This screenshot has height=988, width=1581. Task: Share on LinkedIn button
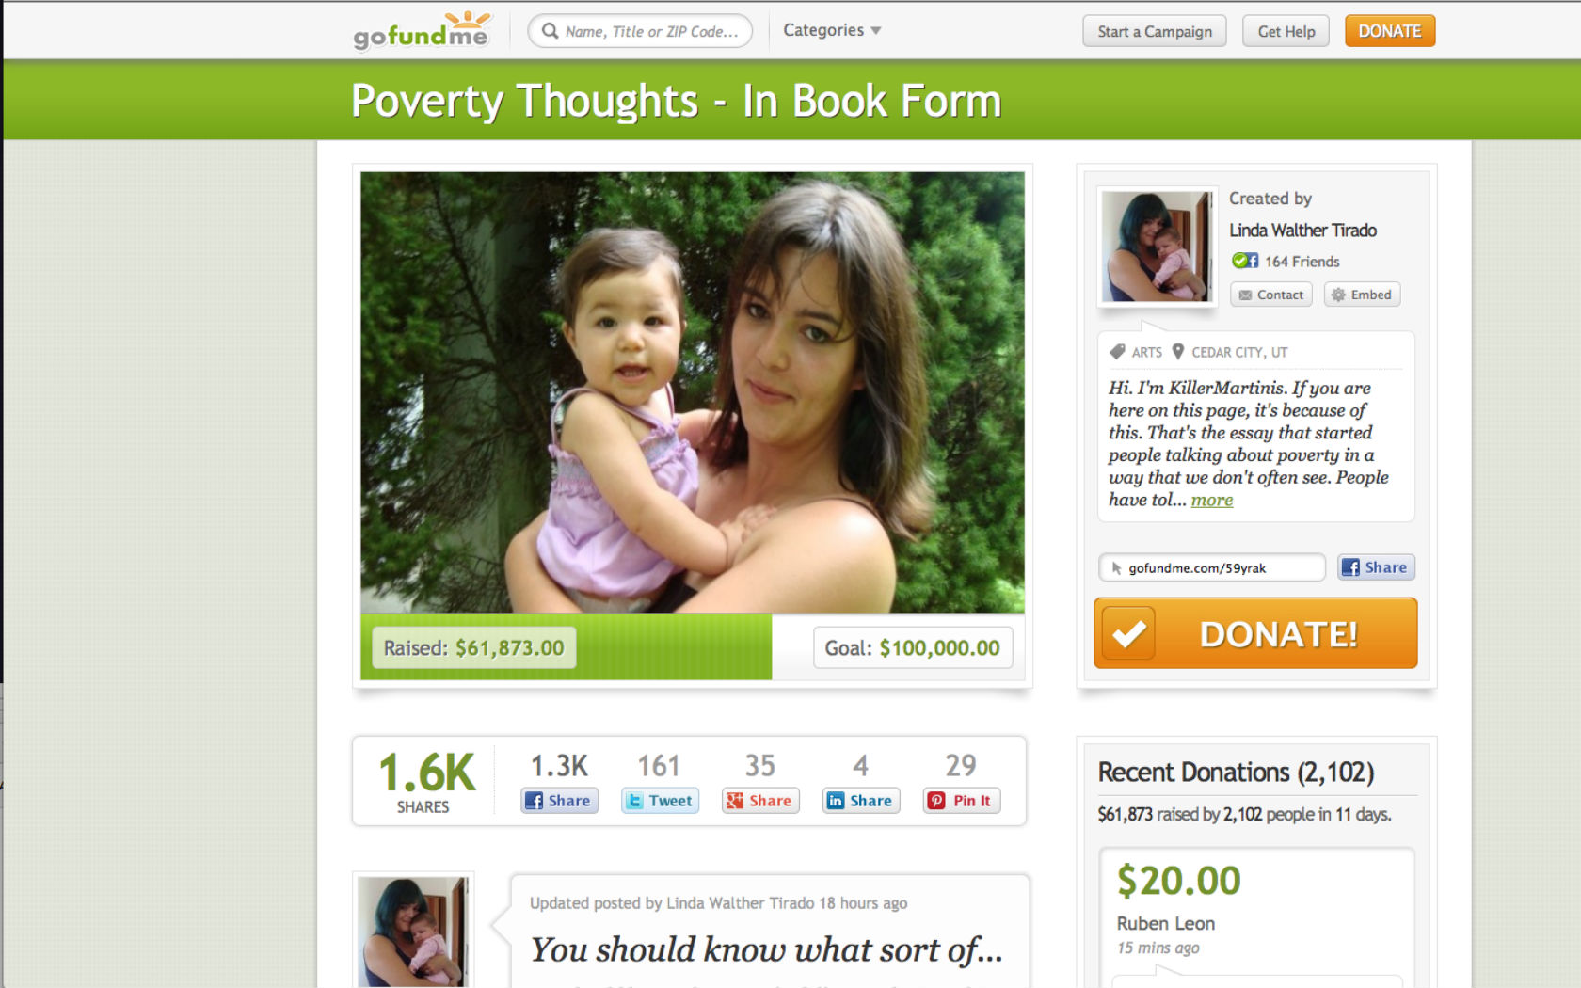tap(861, 801)
